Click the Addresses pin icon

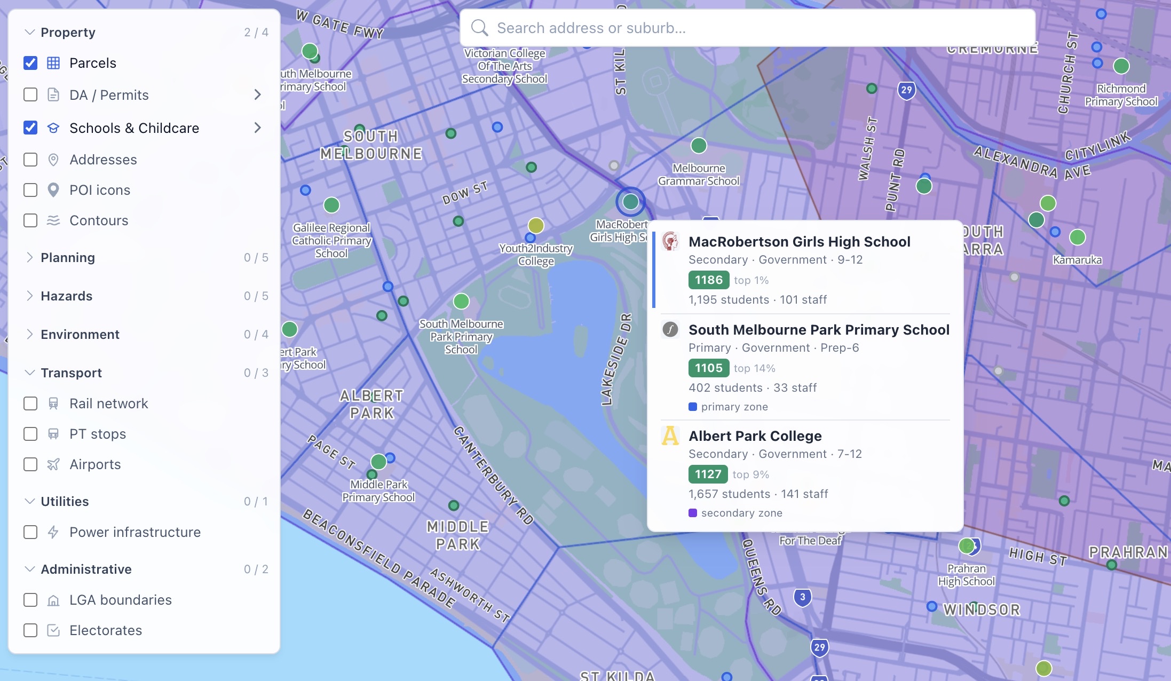(x=53, y=160)
